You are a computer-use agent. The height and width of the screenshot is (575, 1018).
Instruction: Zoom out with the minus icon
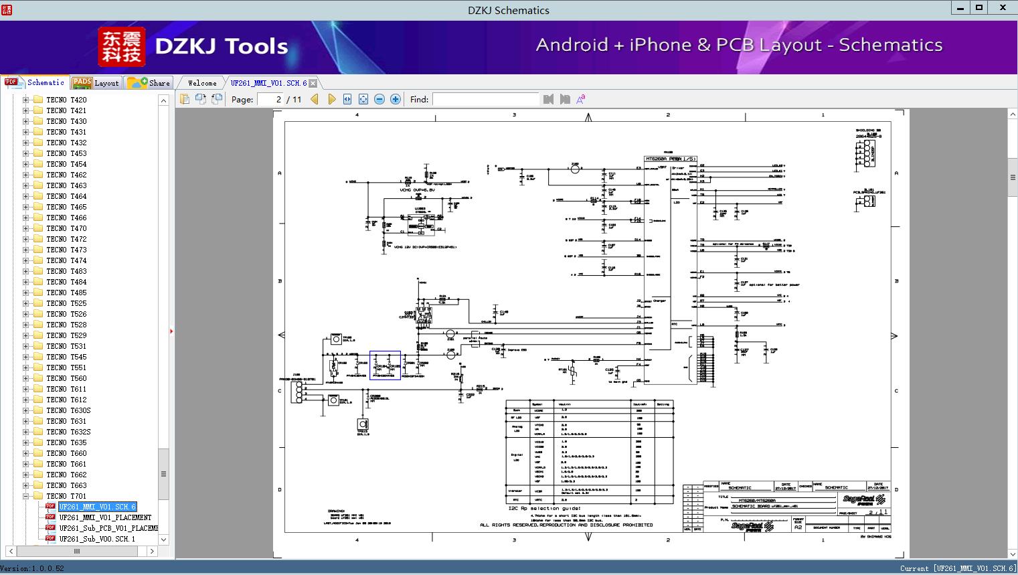coord(379,99)
